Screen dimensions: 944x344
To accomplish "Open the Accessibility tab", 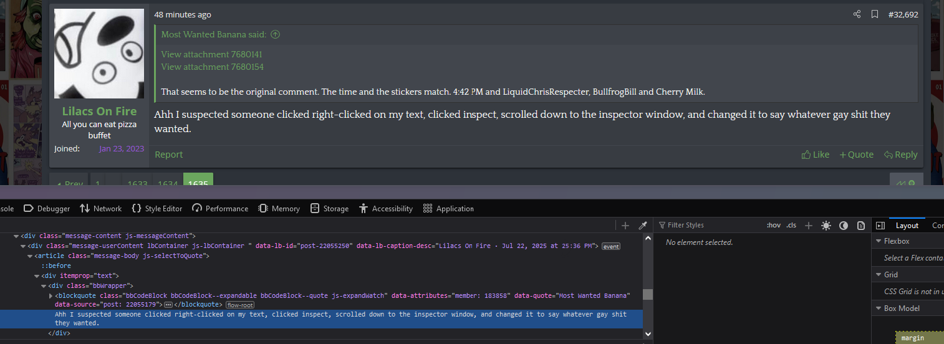I will 385,208.
